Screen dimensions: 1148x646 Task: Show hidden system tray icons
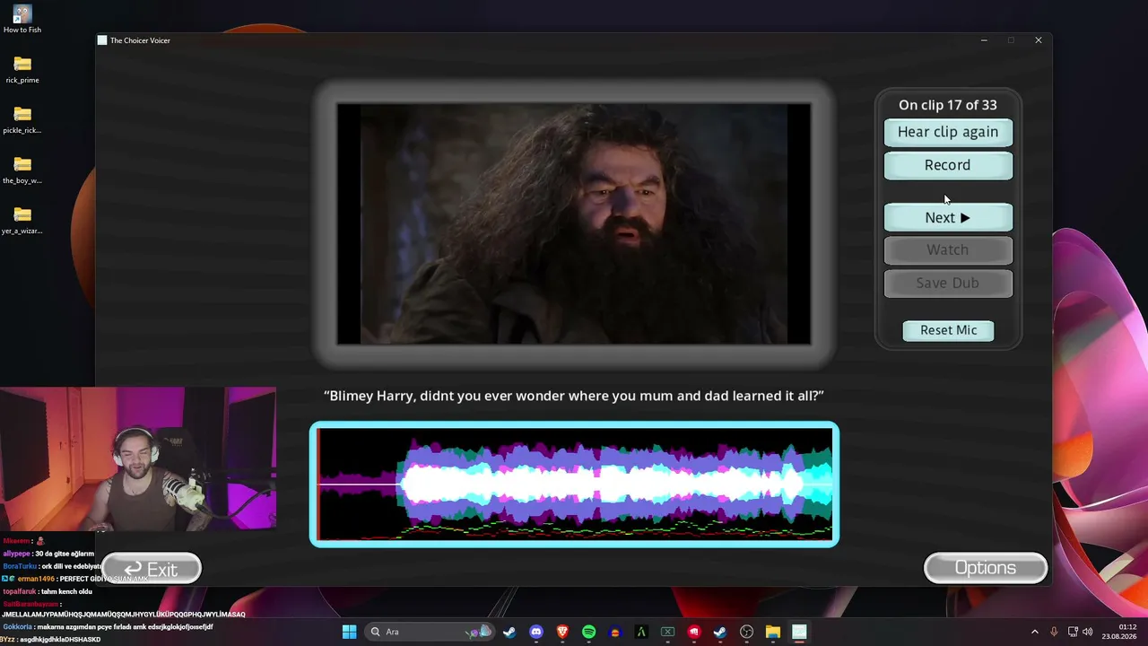(x=1034, y=632)
